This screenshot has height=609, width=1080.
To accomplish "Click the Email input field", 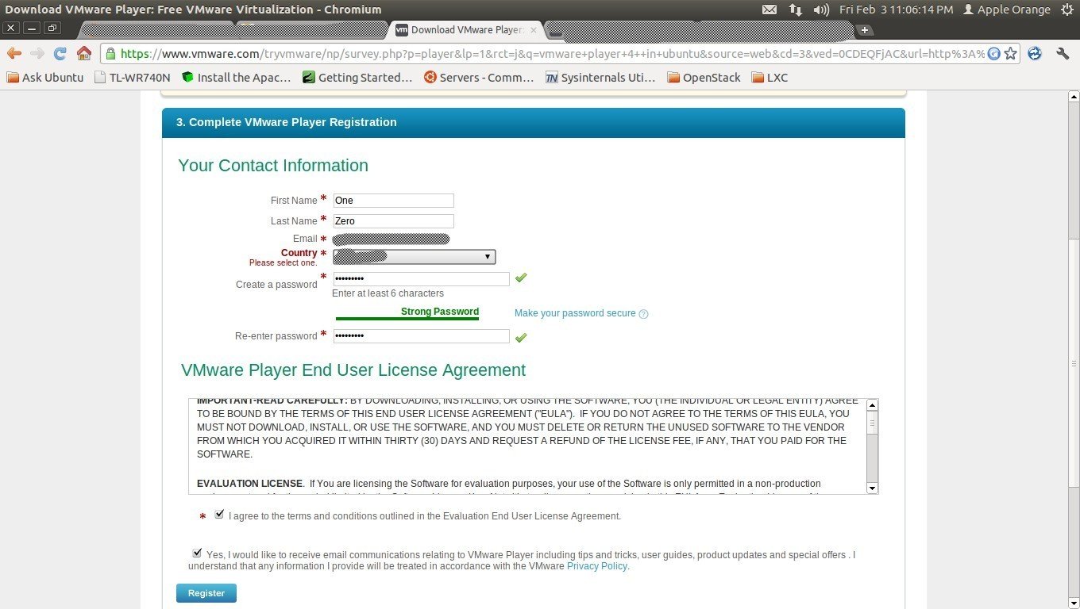I will click(391, 239).
